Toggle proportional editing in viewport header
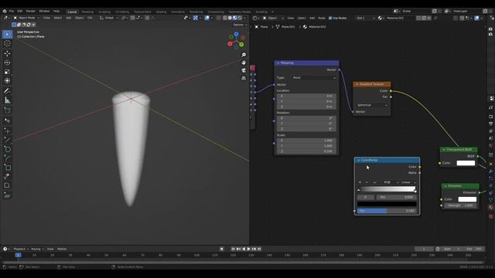This screenshot has width=495, height=278. point(147,18)
